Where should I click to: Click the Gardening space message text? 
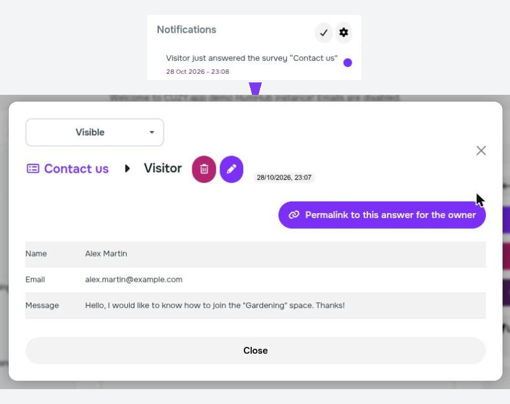(215, 305)
